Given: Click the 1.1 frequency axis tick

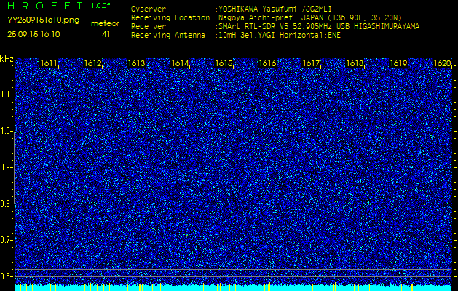Looking at the screenshot, I should (x=7, y=95).
